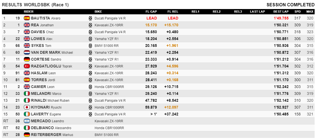316x139 pixels.
Task: Click Bautista's best lap time 1'49.755
Action: click(x=281, y=18)
